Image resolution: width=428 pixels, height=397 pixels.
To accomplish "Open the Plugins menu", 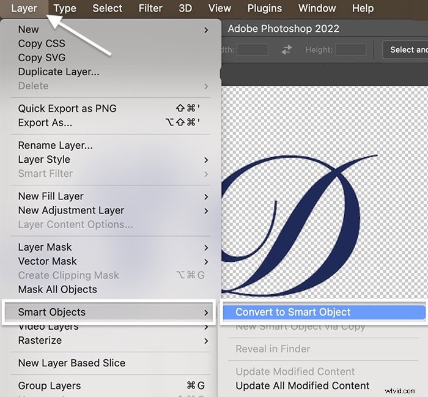I will (265, 8).
